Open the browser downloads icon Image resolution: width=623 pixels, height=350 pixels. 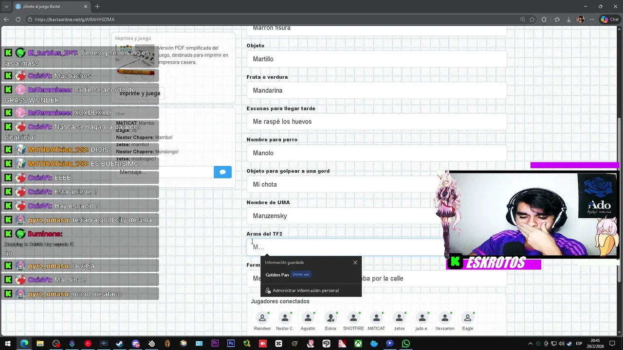[568, 19]
